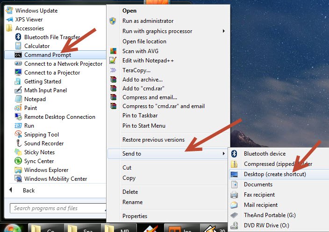Click the Windows Update icon
The image size is (329, 232).
pyautogui.click(x=9, y=10)
